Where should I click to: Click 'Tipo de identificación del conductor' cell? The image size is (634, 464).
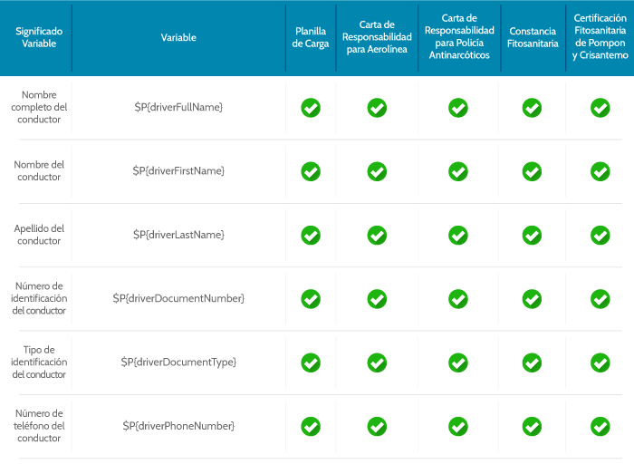[39, 362]
